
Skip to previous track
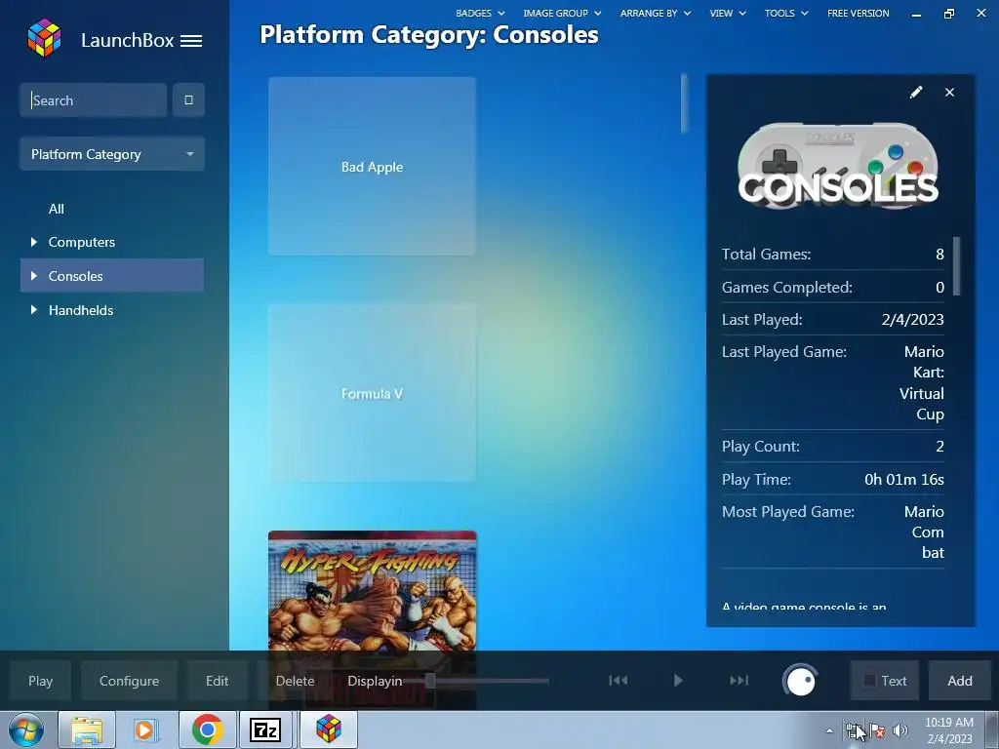coord(618,680)
